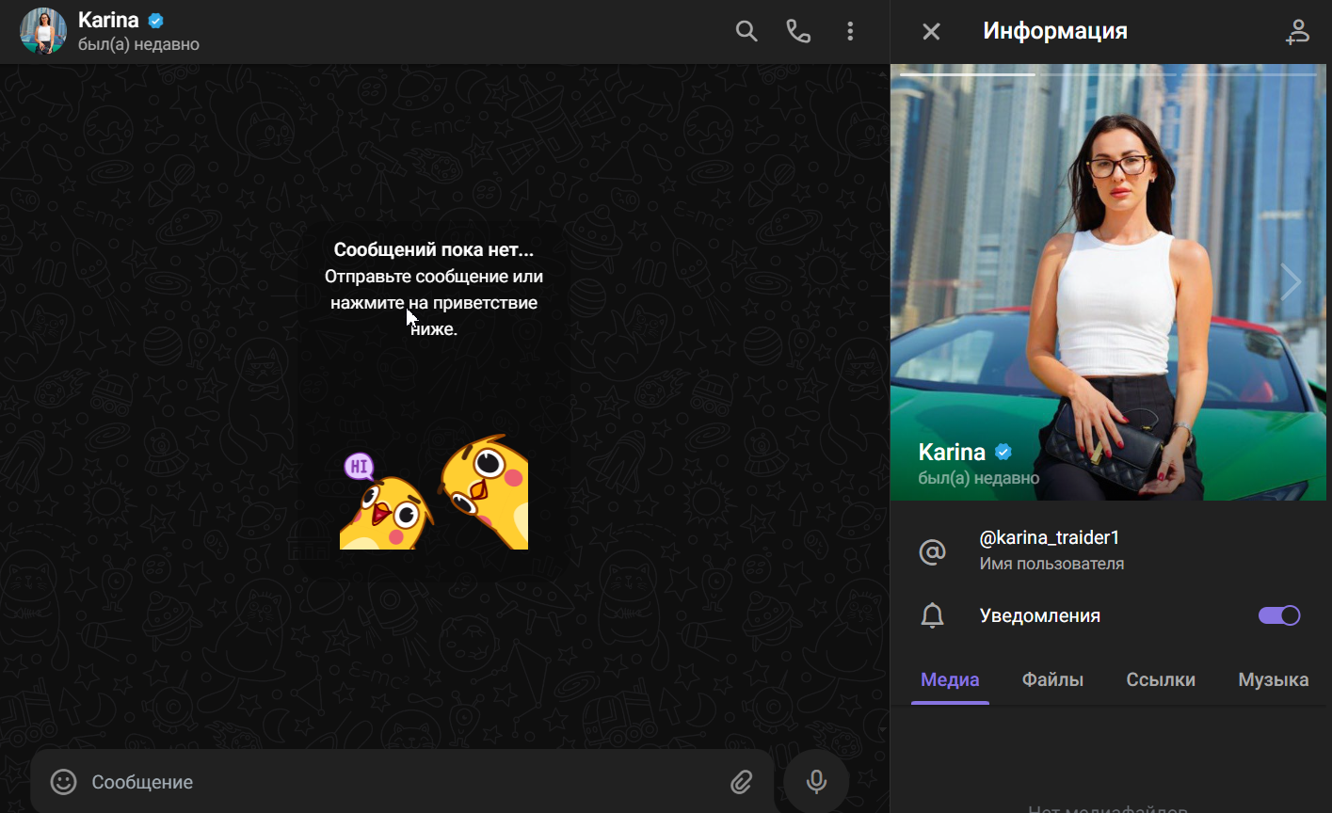Disable notifications for Karina

1277,615
